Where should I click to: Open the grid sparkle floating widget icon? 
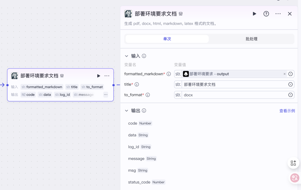click(293, 163)
